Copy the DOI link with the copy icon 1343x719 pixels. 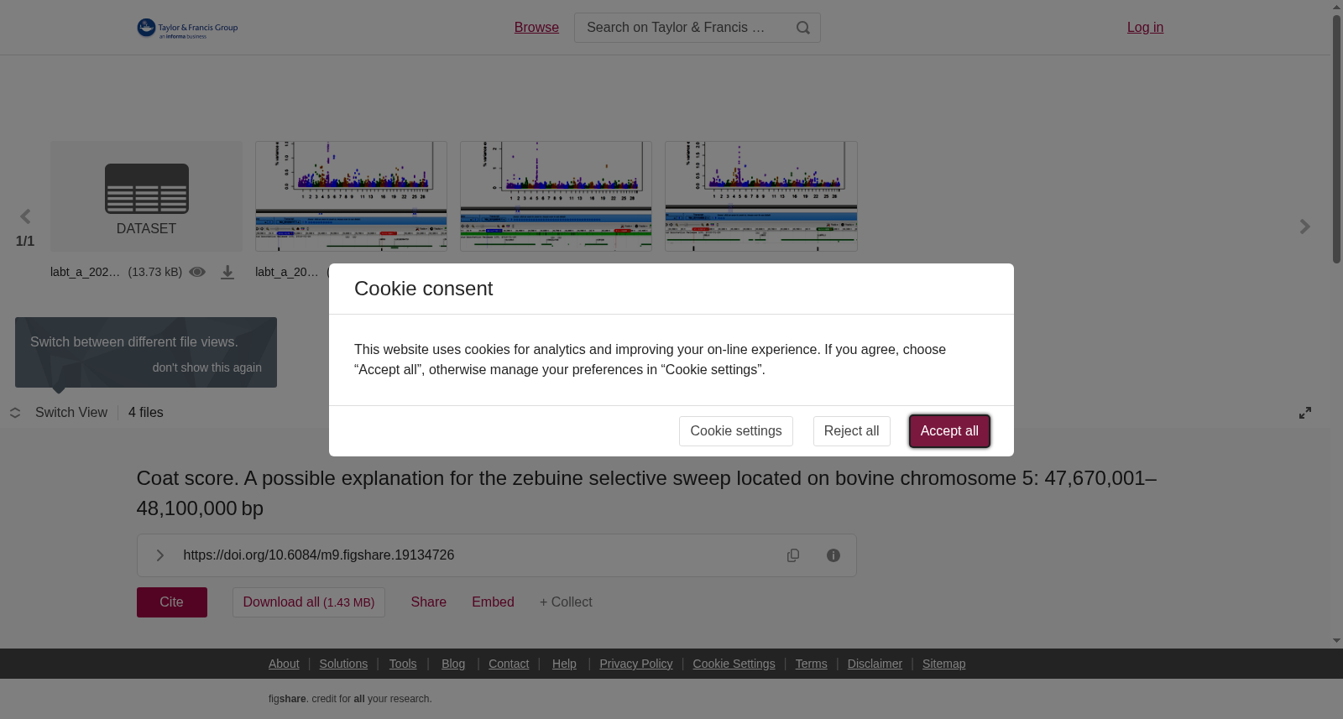pos(793,555)
